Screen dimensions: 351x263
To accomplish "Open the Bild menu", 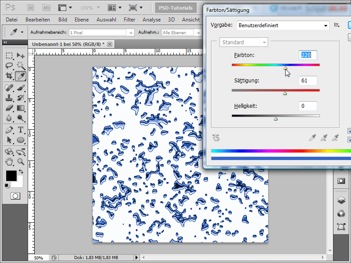I will 63,20.
